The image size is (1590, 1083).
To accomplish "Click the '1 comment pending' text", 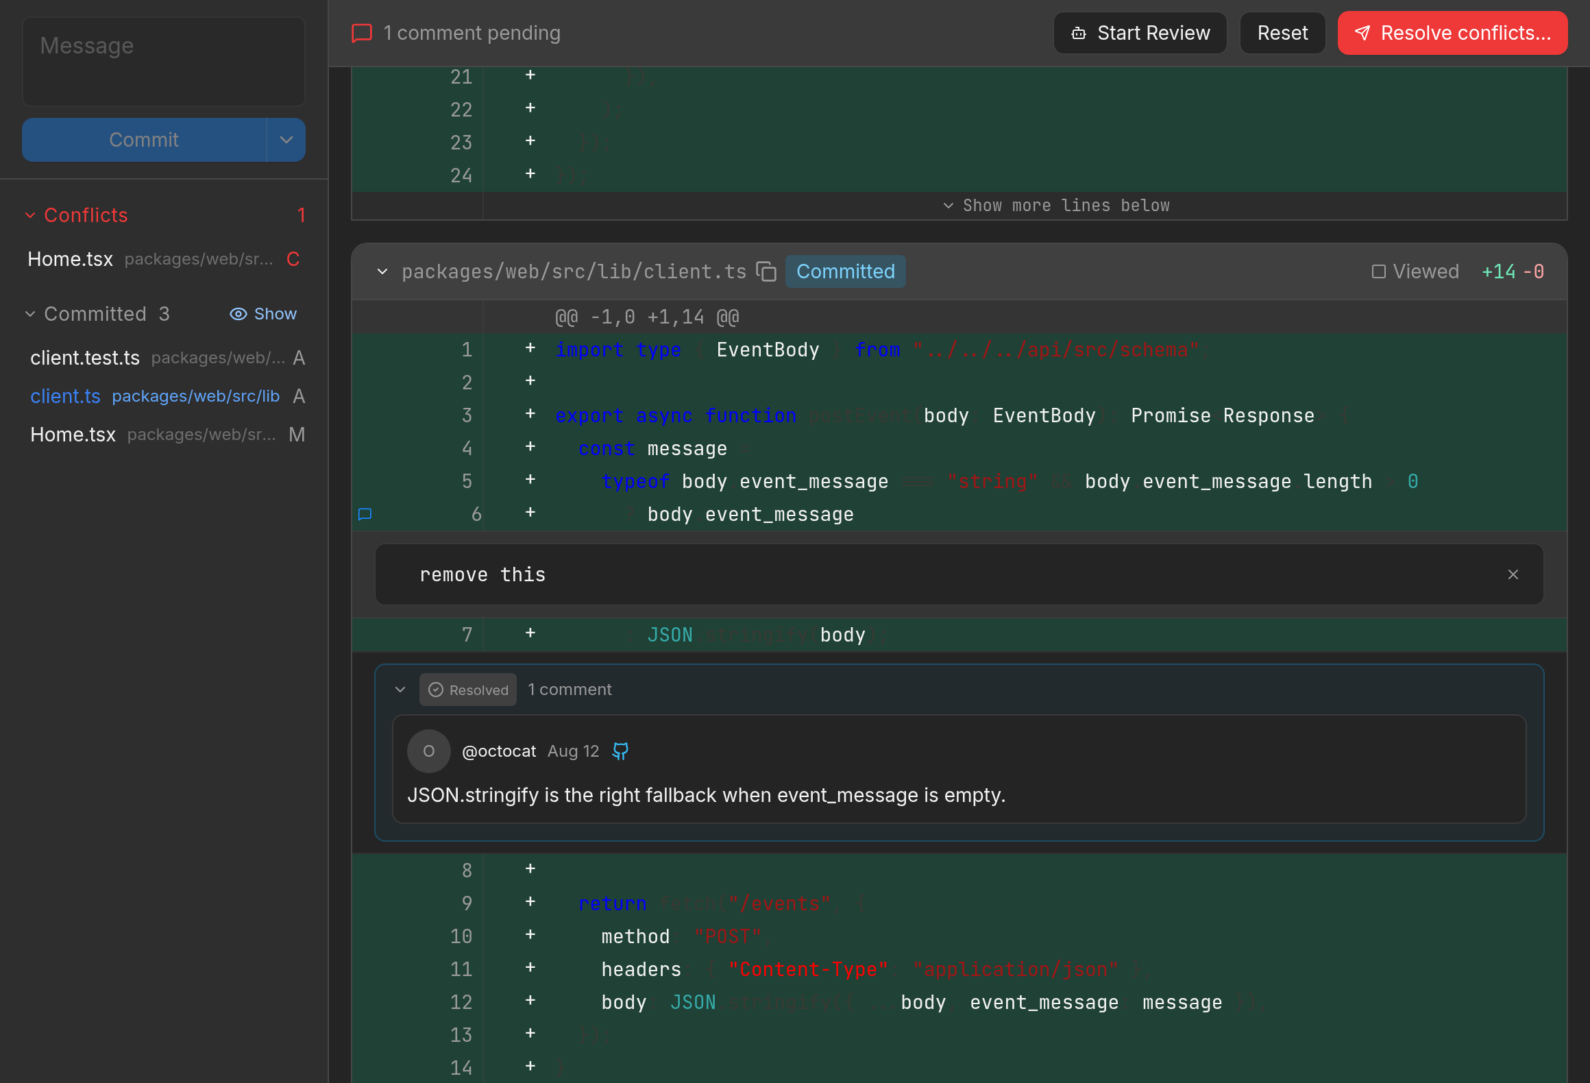I will click(472, 33).
